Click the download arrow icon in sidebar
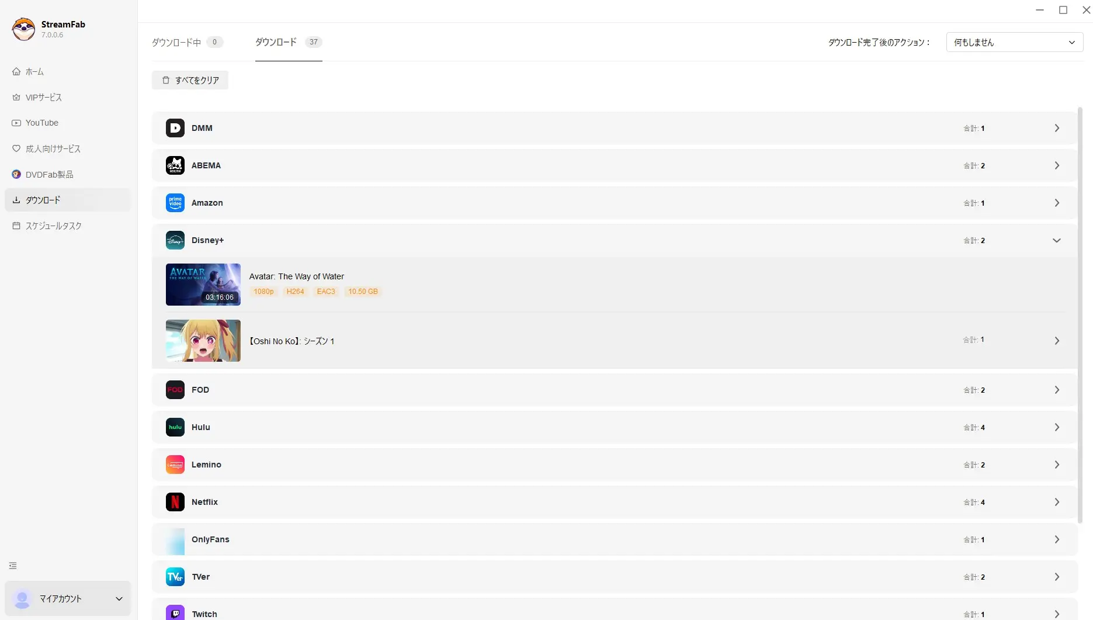1093x620 pixels. click(x=16, y=200)
